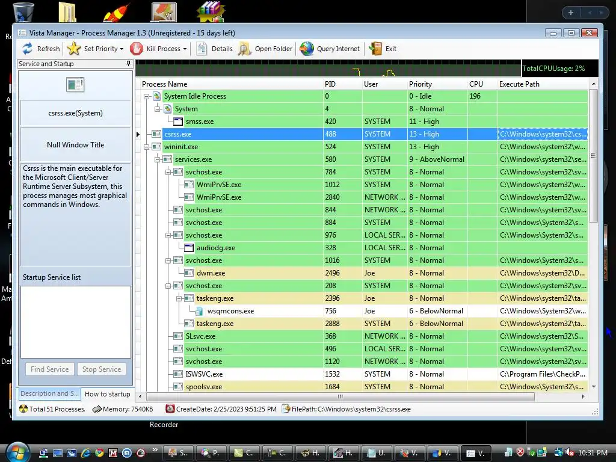Click the User column header
The width and height of the screenshot is (616, 462).
(384, 84)
